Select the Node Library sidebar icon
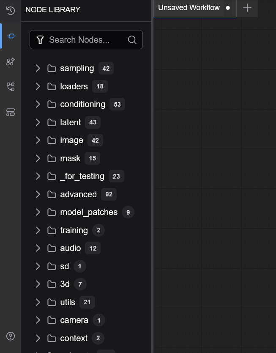Image resolution: width=276 pixels, height=353 pixels. point(10,36)
